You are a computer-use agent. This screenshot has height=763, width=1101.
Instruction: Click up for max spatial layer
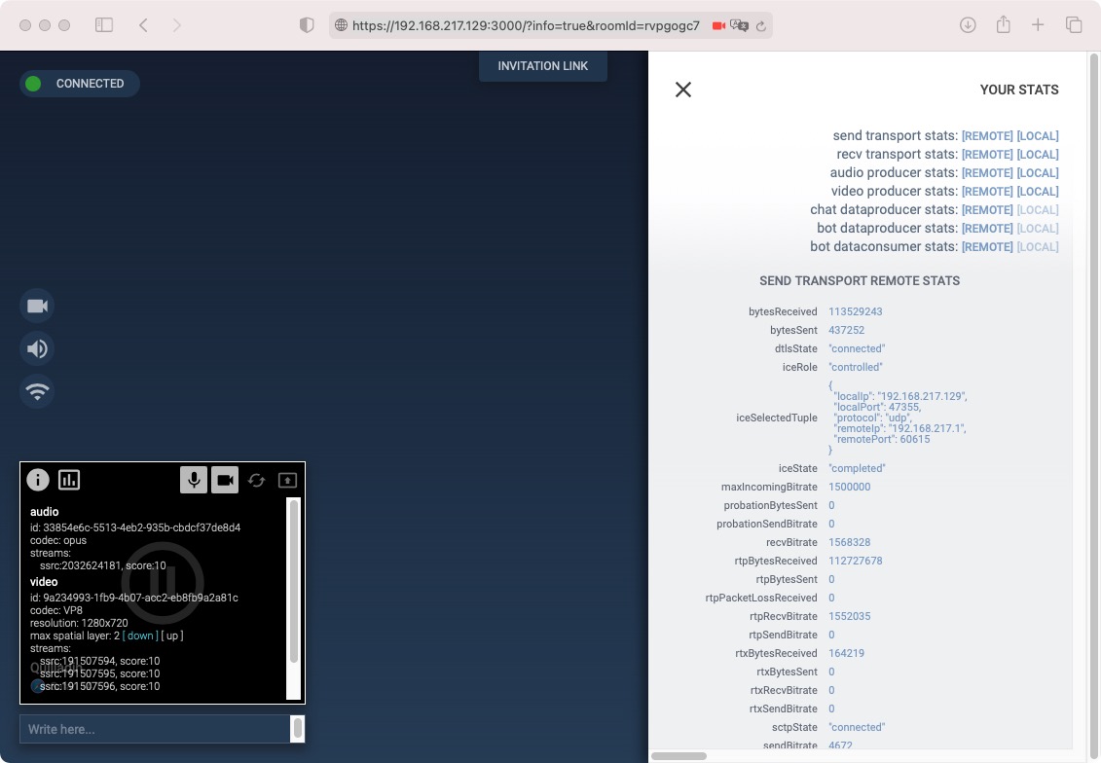172,636
